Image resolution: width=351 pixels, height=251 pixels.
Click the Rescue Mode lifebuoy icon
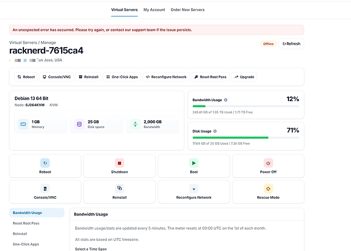(x=268, y=189)
